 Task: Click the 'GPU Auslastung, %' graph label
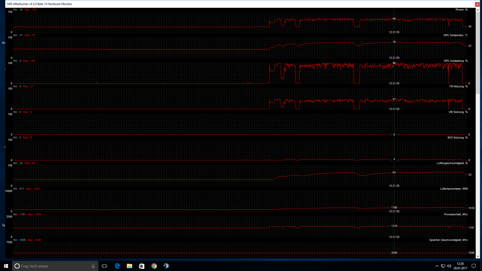click(455, 61)
